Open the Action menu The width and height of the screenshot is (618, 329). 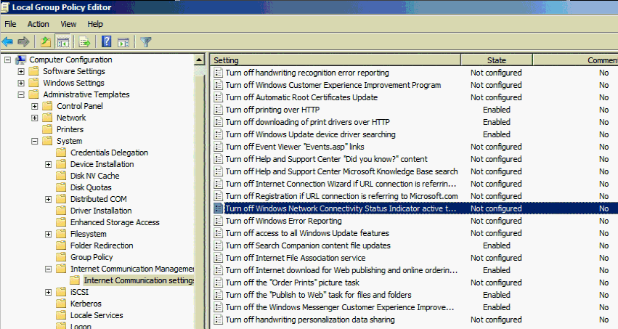[38, 24]
